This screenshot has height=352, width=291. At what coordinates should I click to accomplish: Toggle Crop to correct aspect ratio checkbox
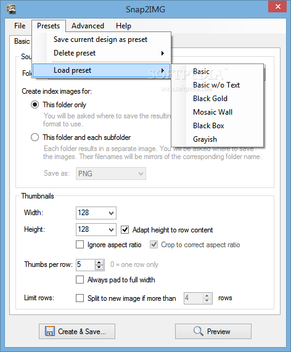point(154,245)
